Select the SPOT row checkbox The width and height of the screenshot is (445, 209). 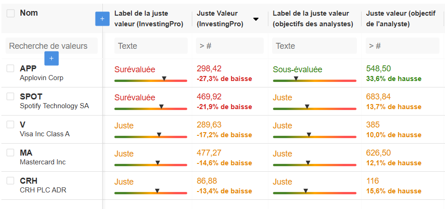click(11, 97)
